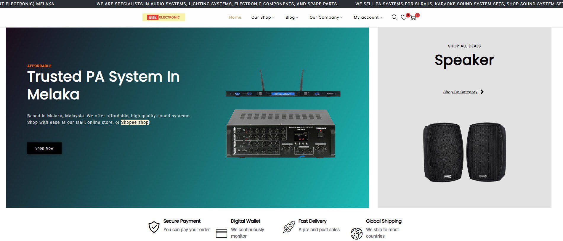Click the 'We ship to most countries' text
The width and height of the screenshot is (563, 241).
click(382, 233)
